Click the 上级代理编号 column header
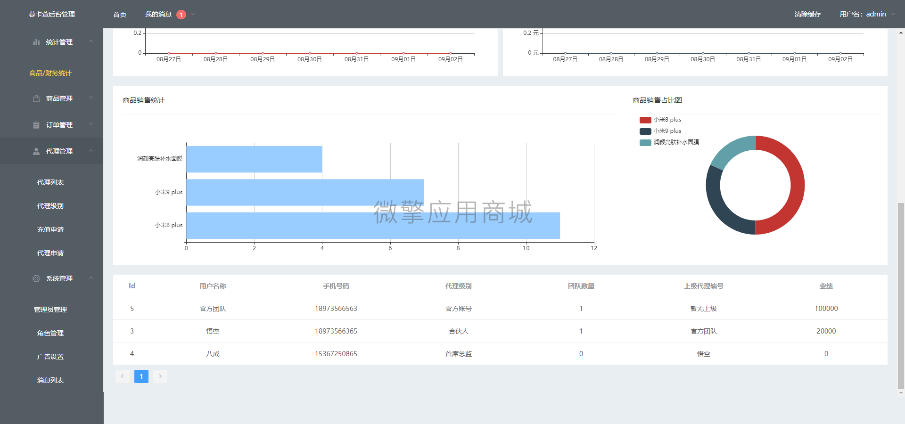This screenshot has height=424, width=905. point(704,286)
